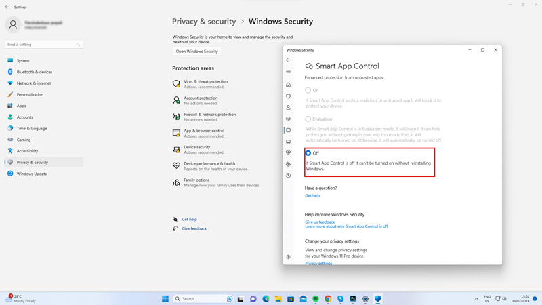This screenshot has width=542, height=305.
Task: Open Device performance & health area
Action: 211,166
